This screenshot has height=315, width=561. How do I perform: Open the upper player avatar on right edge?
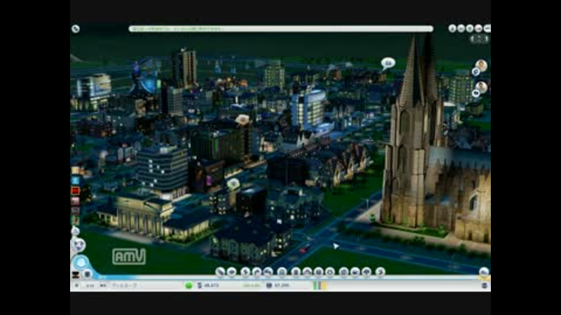(x=481, y=65)
